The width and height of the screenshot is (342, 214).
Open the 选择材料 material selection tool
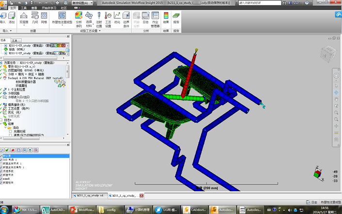89,19
